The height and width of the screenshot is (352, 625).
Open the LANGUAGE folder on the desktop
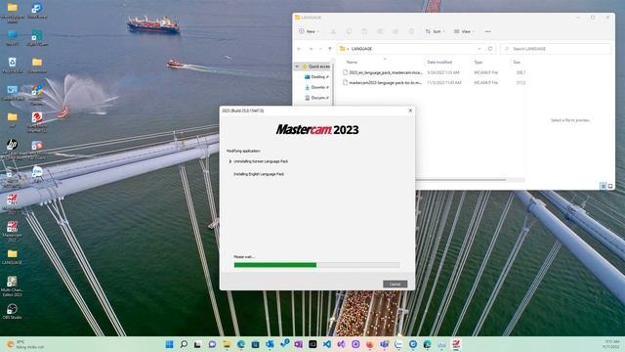coord(13,256)
